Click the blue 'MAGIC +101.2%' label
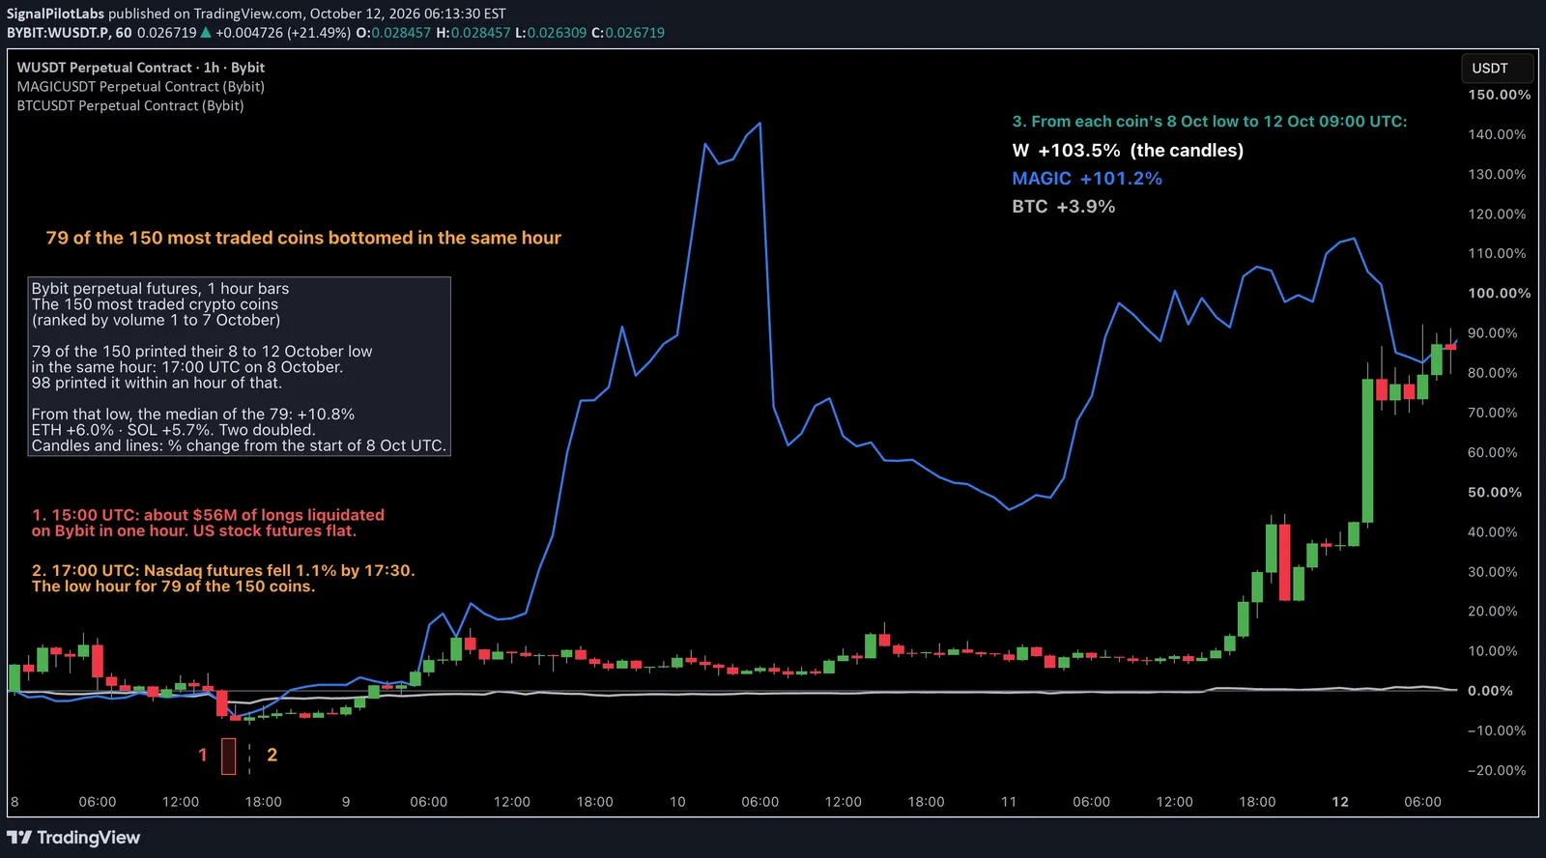This screenshot has width=1546, height=858. pyautogui.click(x=1087, y=178)
